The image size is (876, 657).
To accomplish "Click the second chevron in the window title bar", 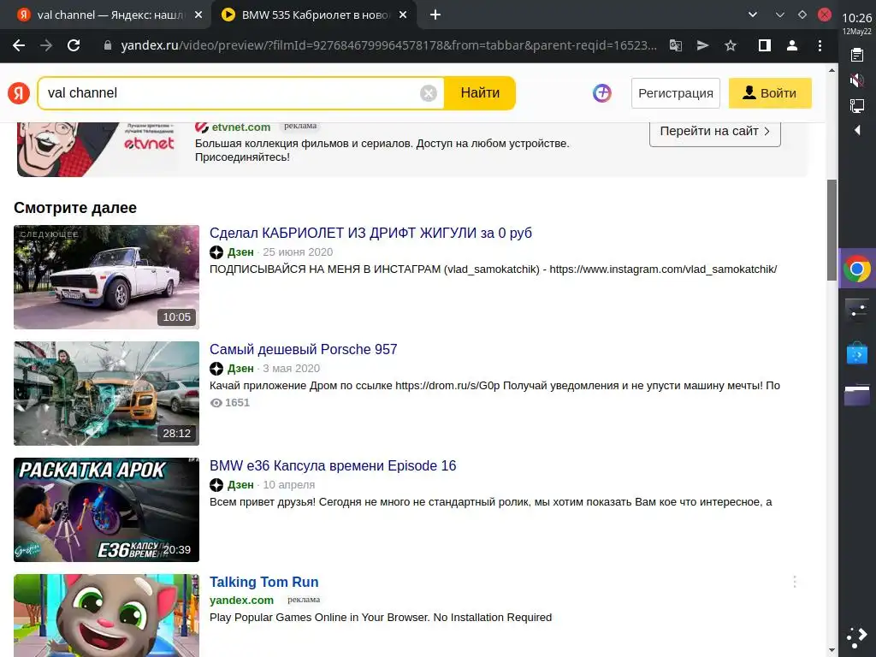I will [780, 15].
